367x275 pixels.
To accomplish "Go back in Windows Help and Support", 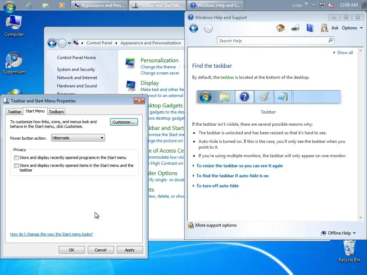I will (194, 28).
